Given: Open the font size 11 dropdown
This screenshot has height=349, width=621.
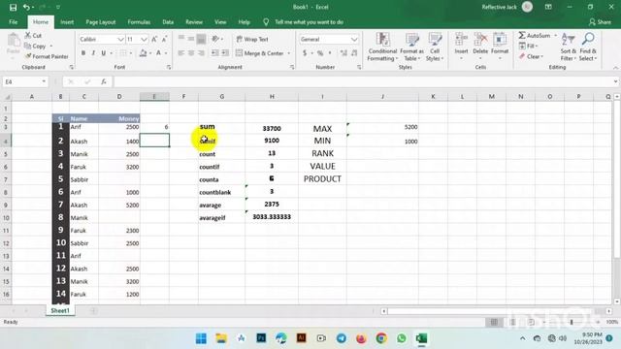Looking at the screenshot, I should point(144,39).
